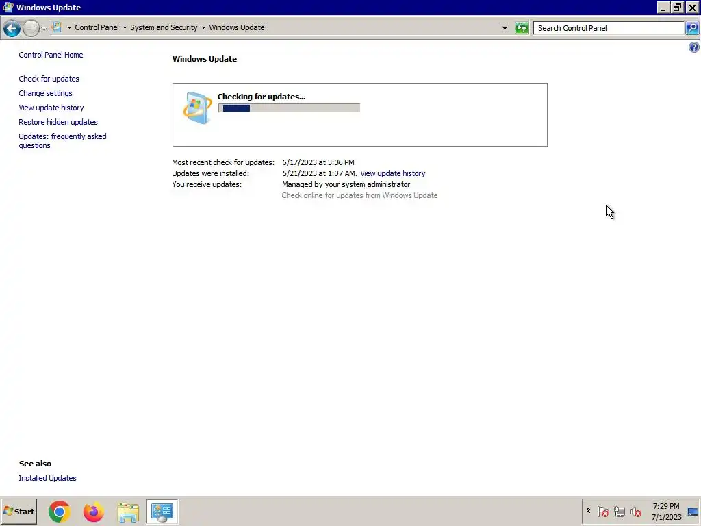Image resolution: width=701 pixels, height=526 pixels.
Task: Click the muted volume speaker tray icon
Action: coord(635,511)
